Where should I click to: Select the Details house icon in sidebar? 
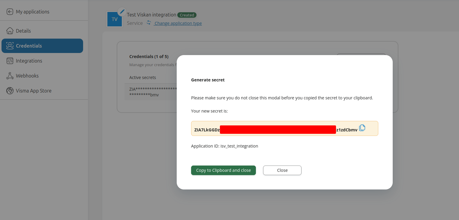tap(10, 31)
